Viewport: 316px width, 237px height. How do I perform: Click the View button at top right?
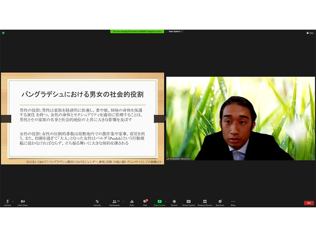[x=310, y=33]
